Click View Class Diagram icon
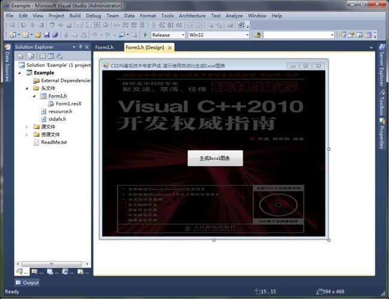Screen dimensions: 389x299 [59, 56]
